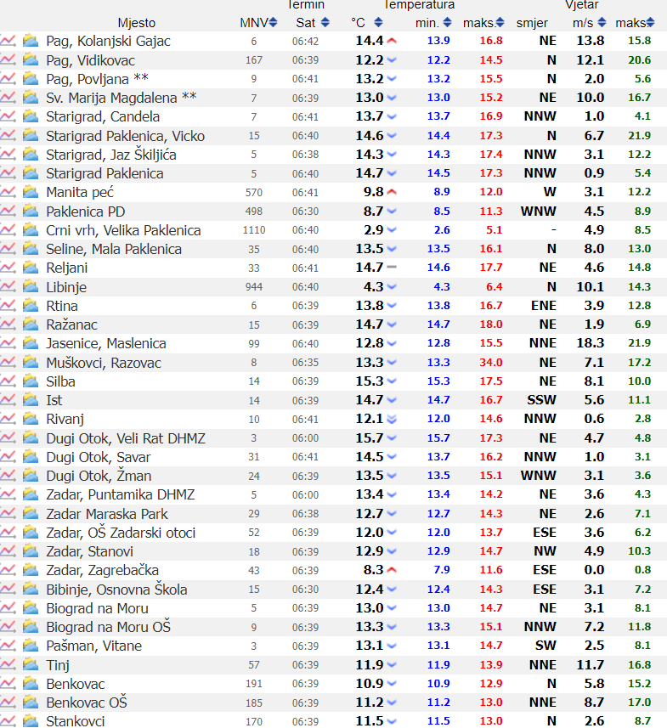Open the chart icon for Ražanac row
Image resolution: width=667 pixels, height=728 pixels.
pyautogui.click(x=8, y=324)
